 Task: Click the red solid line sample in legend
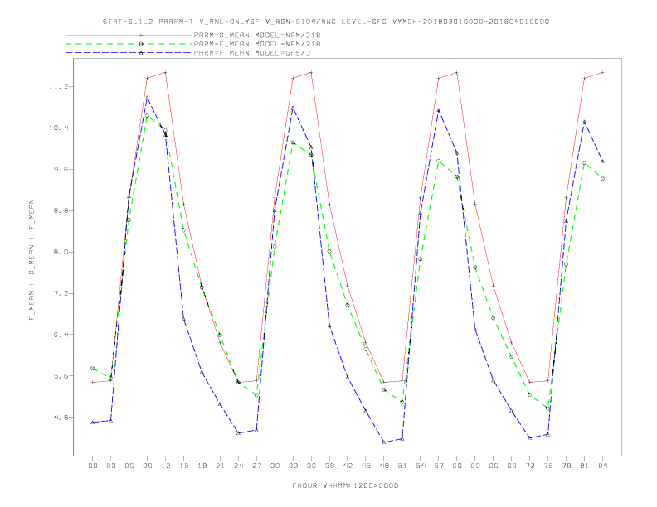click(x=129, y=35)
